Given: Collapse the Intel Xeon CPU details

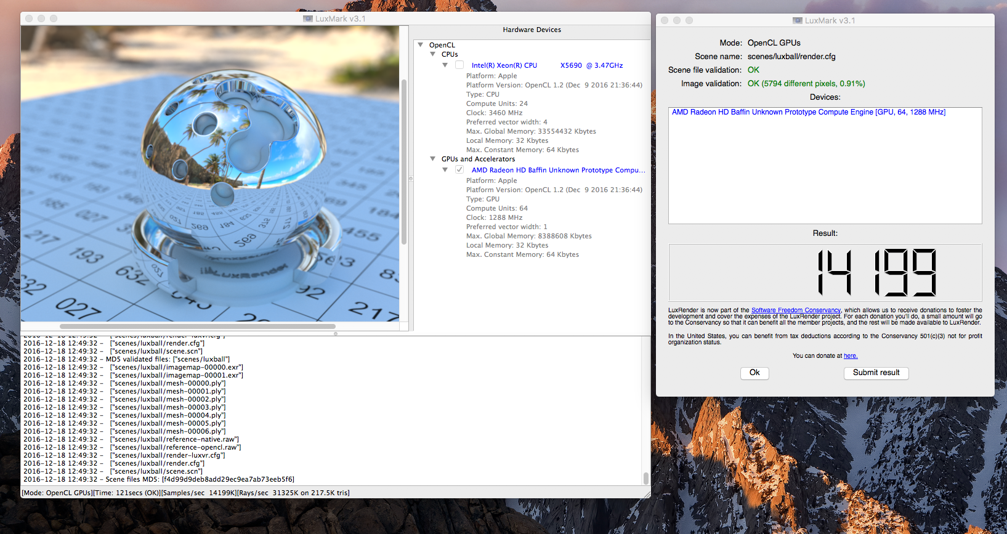Looking at the screenshot, I should (x=445, y=65).
